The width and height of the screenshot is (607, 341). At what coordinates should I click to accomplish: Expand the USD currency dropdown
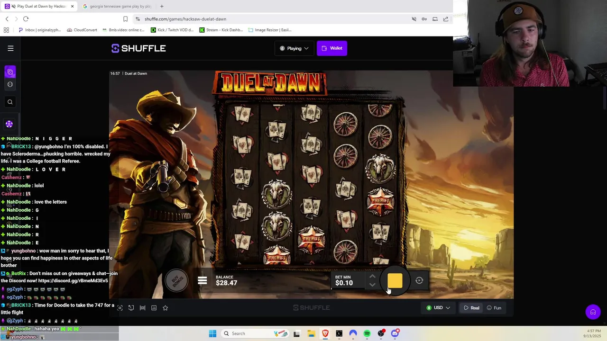tap(438, 308)
